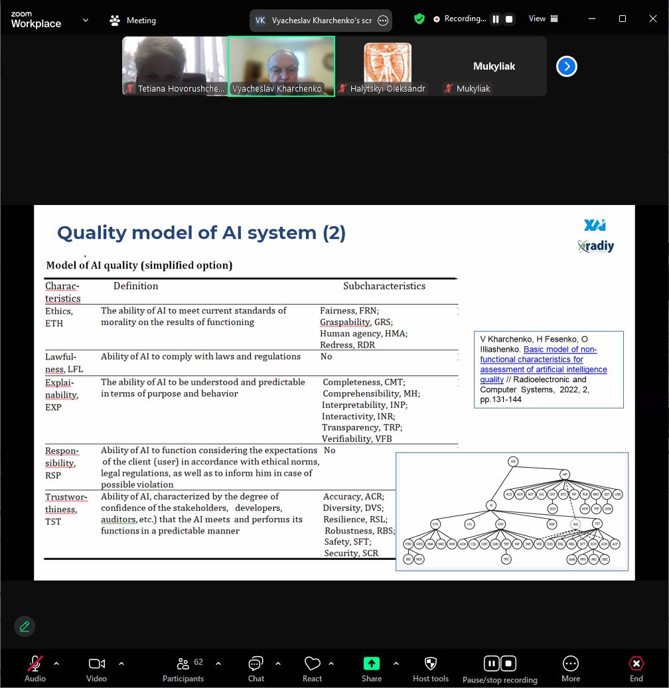Open Host tools shield icon

click(431, 669)
